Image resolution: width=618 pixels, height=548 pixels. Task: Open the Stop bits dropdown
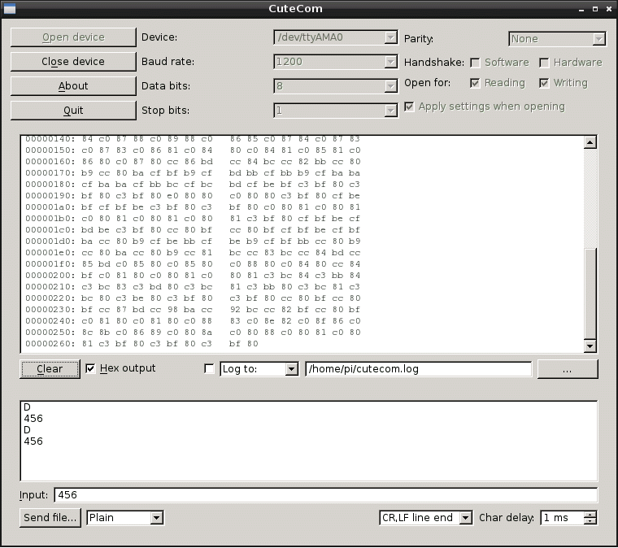(x=390, y=111)
